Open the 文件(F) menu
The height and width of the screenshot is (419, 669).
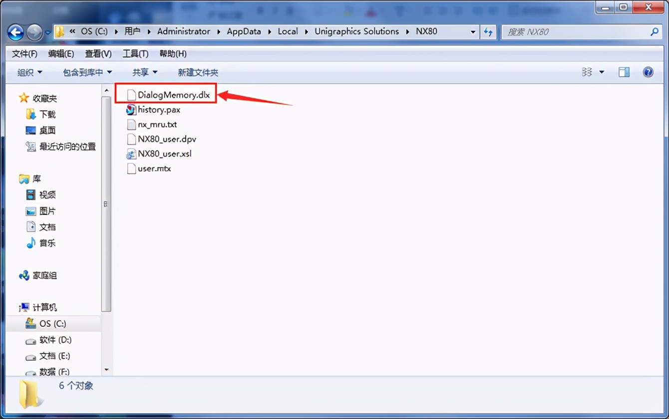pyautogui.click(x=25, y=53)
